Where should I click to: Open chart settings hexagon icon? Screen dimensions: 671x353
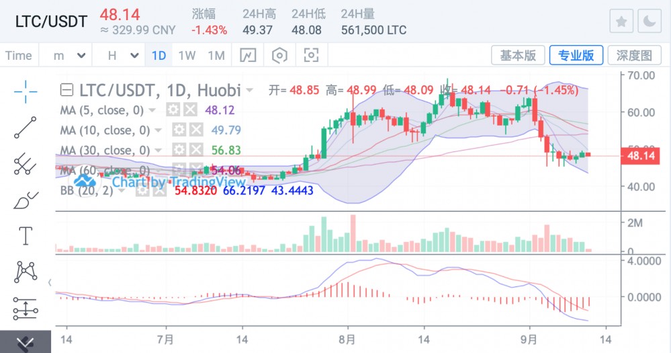[x=279, y=55]
